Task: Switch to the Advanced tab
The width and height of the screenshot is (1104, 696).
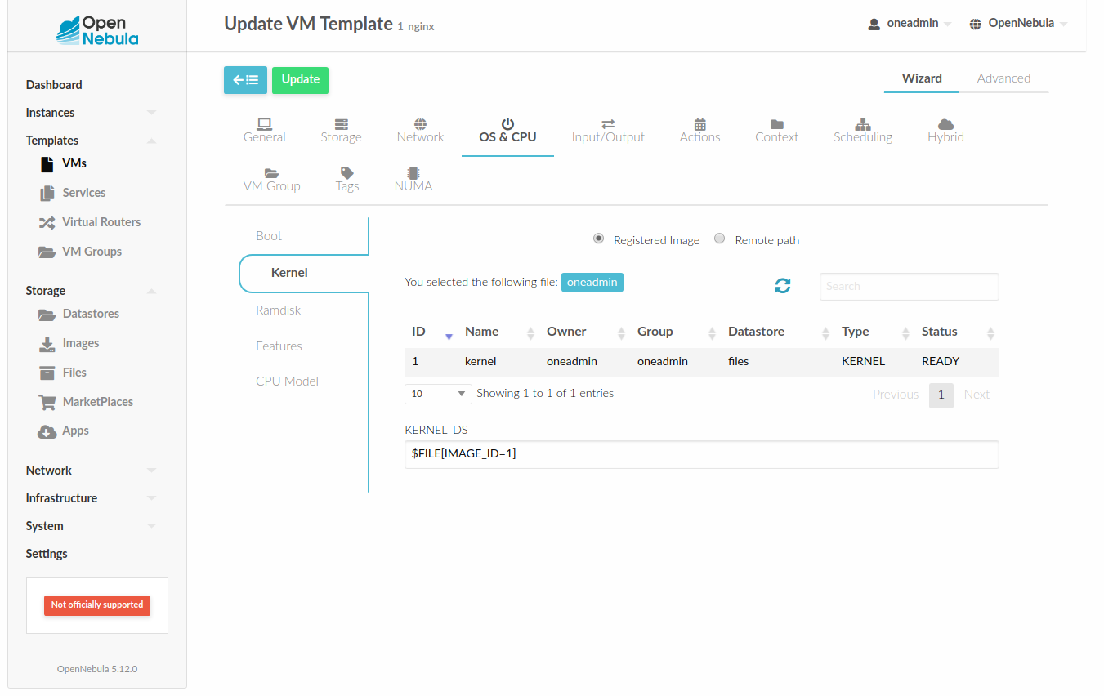Action: click(1003, 78)
